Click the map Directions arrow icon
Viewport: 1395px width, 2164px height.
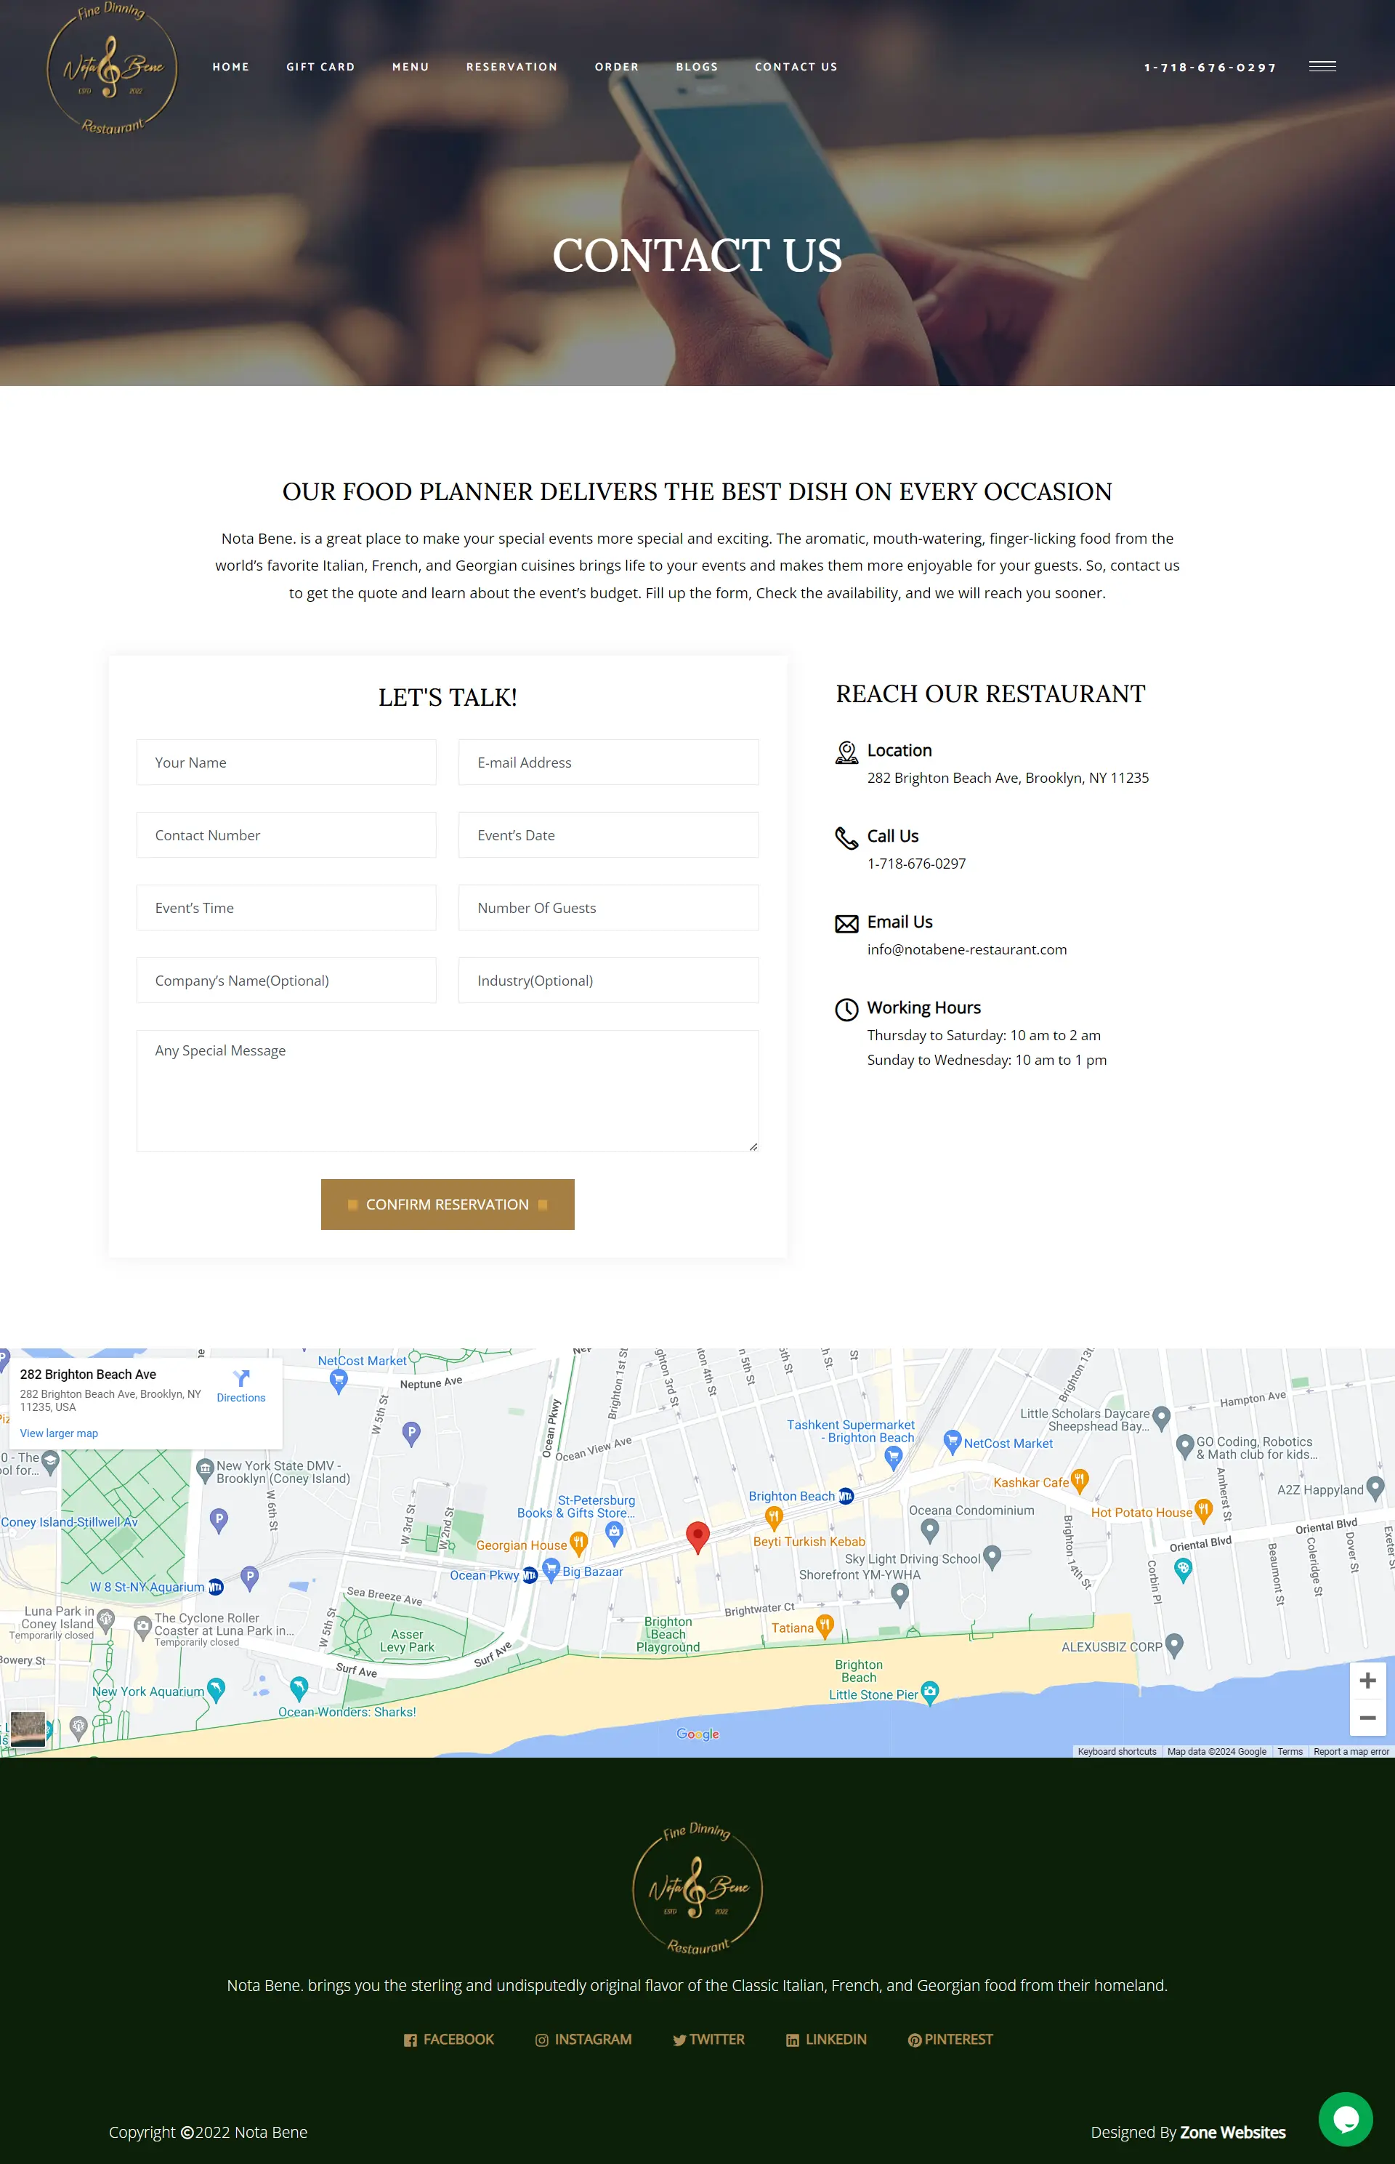pos(241,1378)
